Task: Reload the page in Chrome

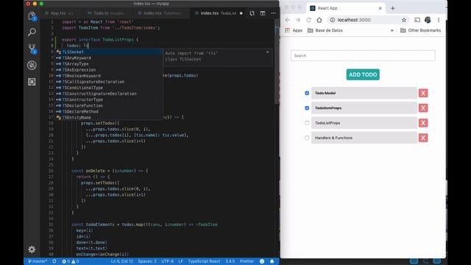Action: 308,20
